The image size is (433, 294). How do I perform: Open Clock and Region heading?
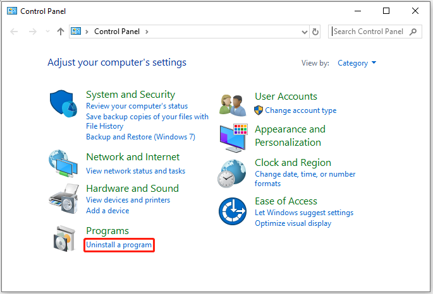(293, 163)
